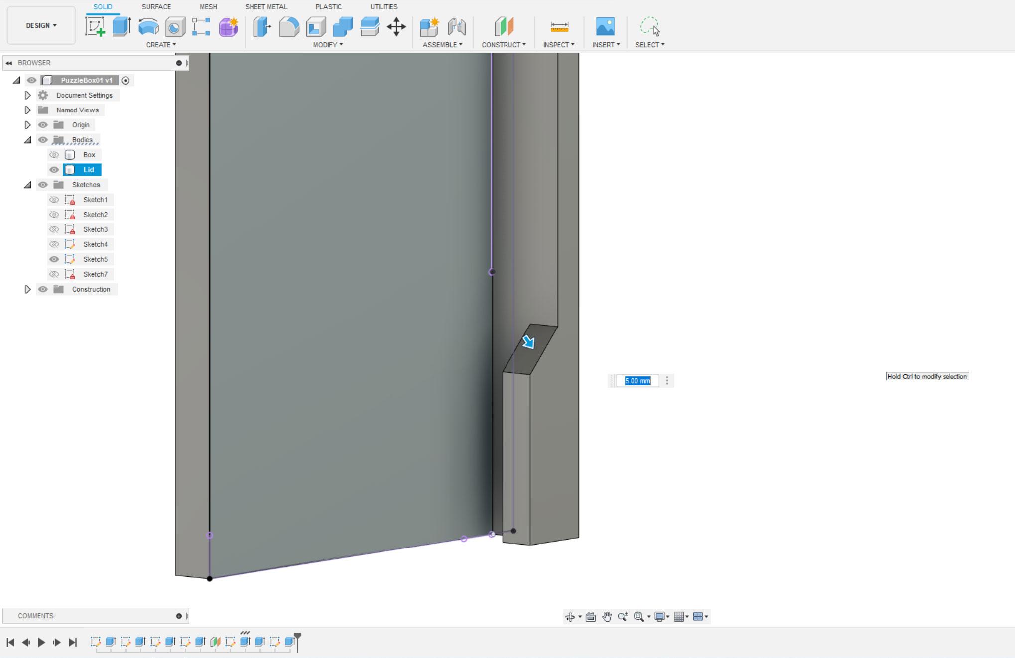Screen dimensions: 1015x658
Task: Jump to timeline beginning
Action: coord(10,642)
